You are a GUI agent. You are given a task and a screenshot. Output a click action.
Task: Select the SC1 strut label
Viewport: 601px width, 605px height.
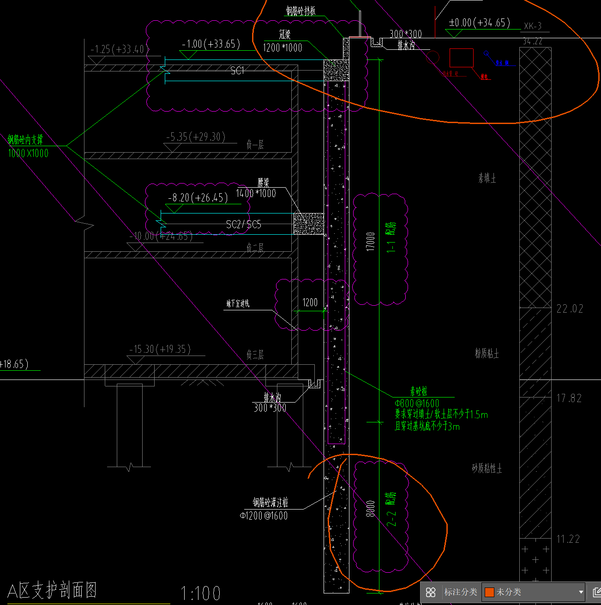point(237,71)
